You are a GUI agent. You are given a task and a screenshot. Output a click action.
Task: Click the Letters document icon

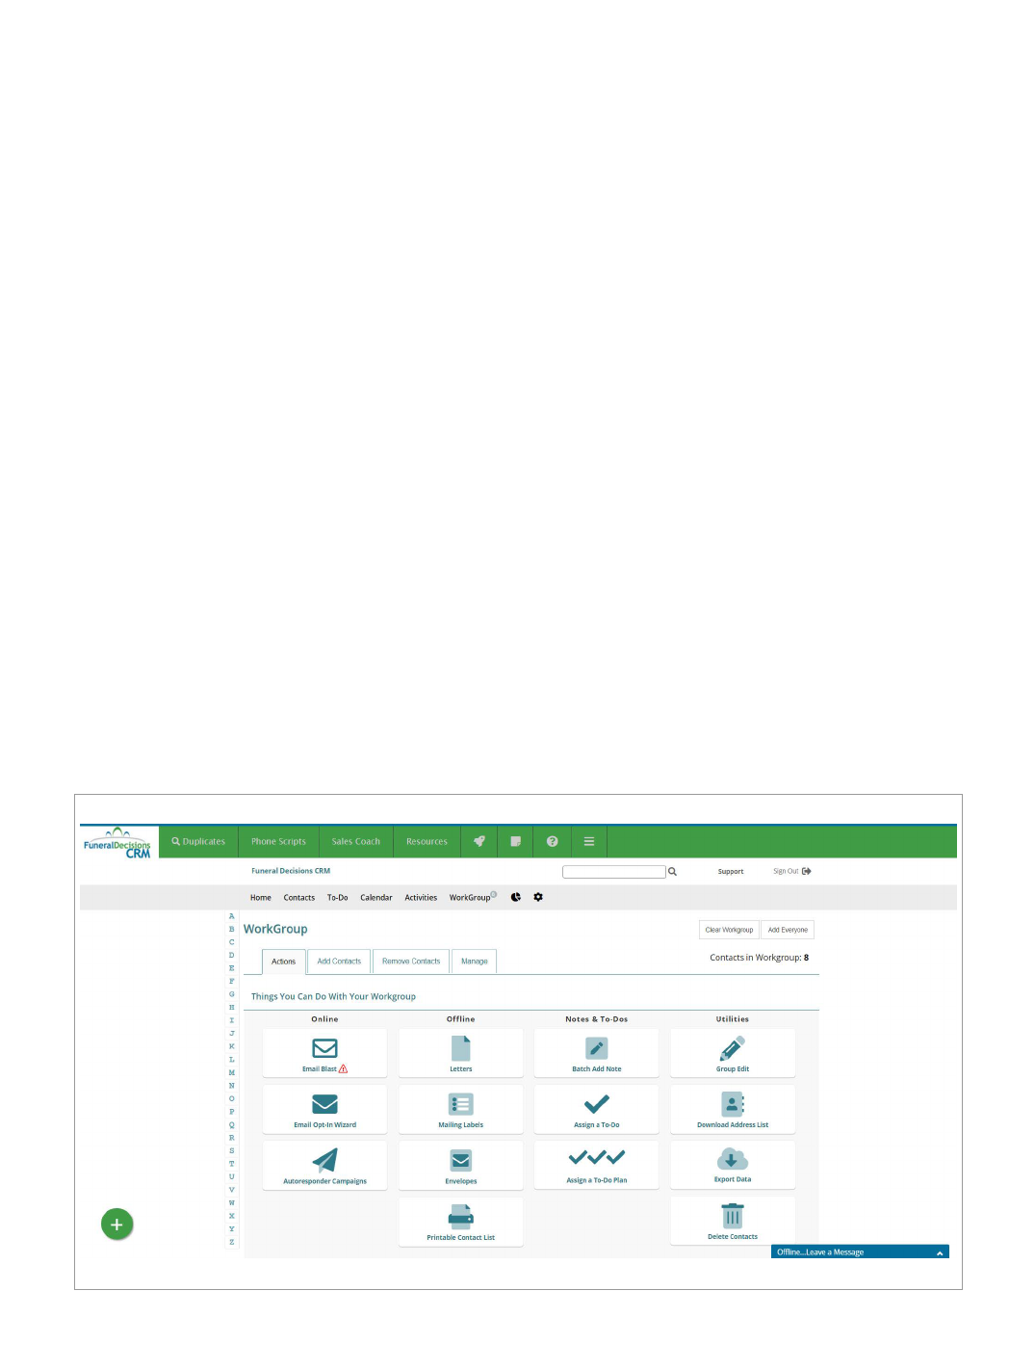click(x=460, y=1048)
